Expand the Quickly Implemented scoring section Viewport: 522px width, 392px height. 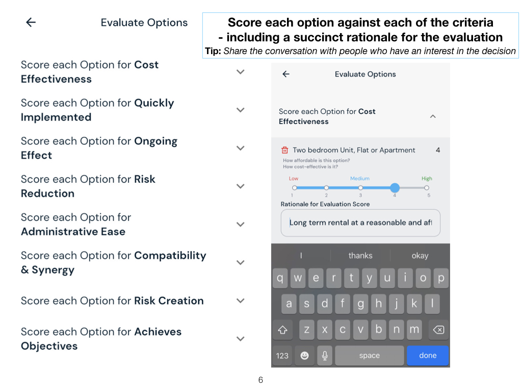241,110
